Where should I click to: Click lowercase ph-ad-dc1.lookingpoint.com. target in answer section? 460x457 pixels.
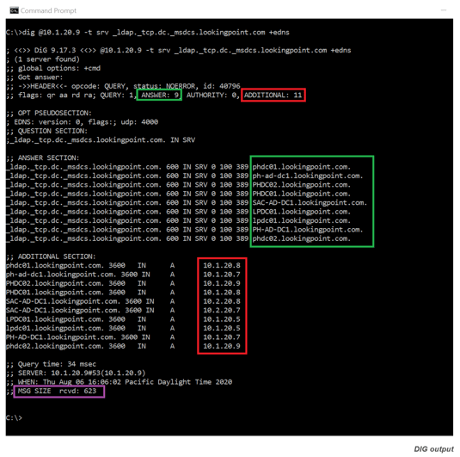[308, 176]
